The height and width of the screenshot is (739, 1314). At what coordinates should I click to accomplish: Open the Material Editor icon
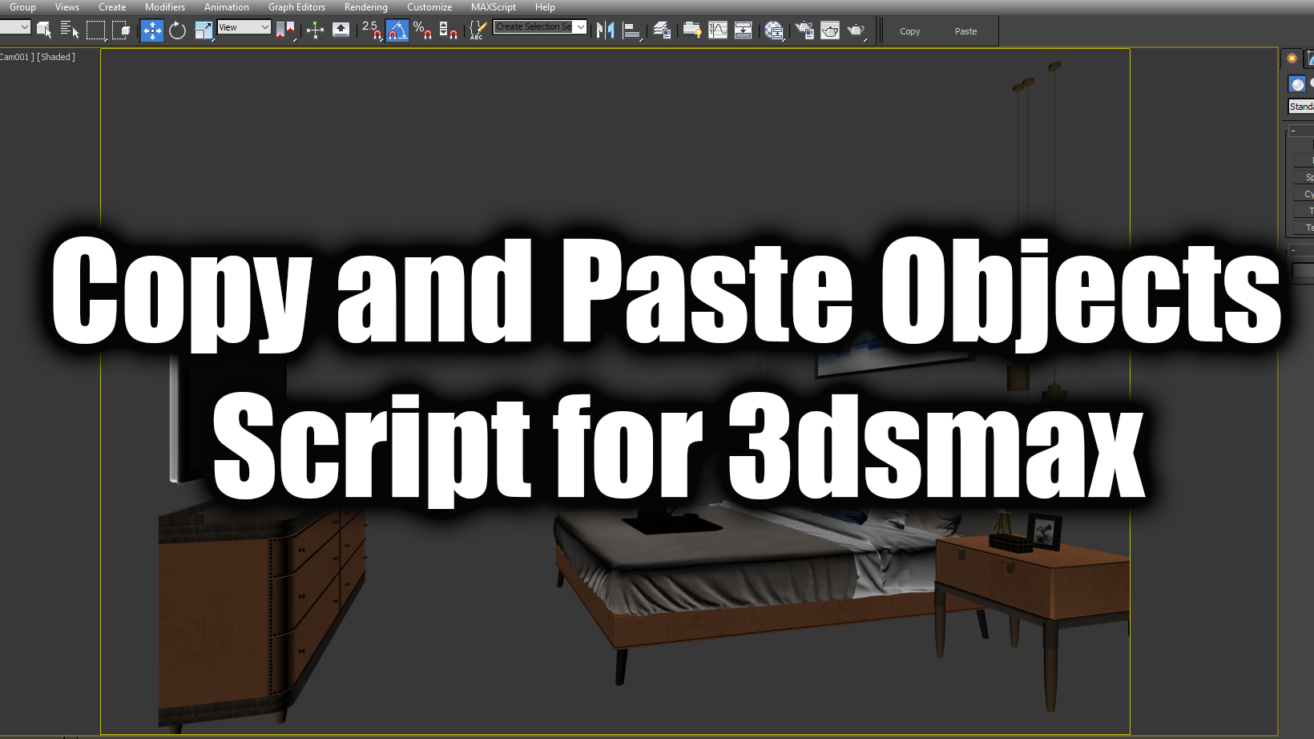[x=774, y=30]
